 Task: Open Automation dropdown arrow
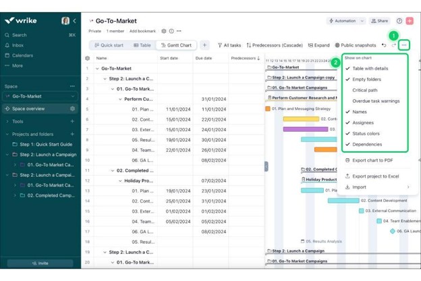click(362, 21)
